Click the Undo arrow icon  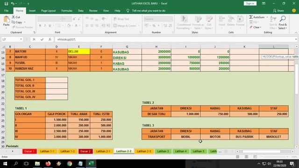(13, 4)
